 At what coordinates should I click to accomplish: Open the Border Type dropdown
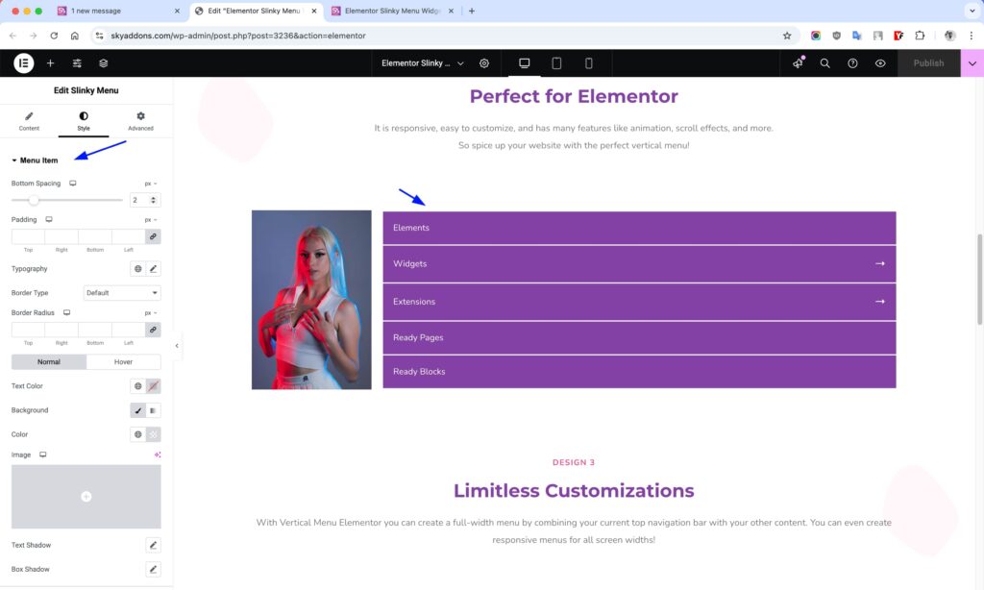pos(122,292)
